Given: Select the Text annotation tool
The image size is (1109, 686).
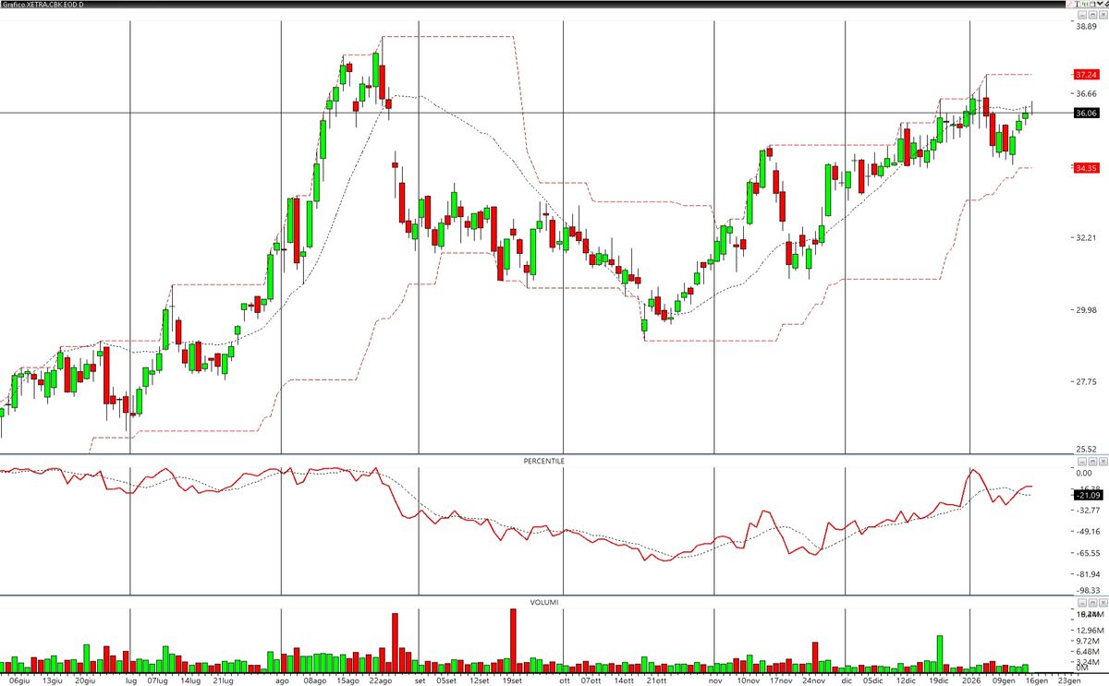Looking at the screenshot, I should click(1077, 4).
